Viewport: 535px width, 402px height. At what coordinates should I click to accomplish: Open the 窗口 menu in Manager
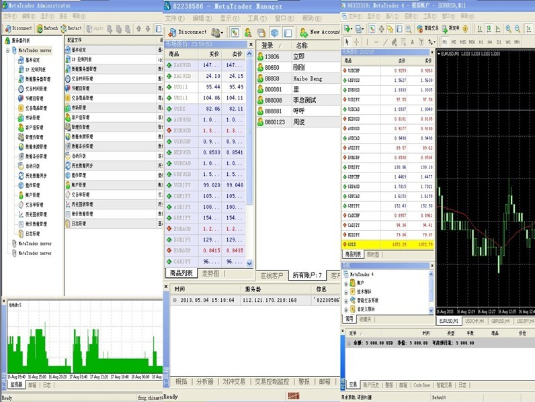tap(284, 18)
